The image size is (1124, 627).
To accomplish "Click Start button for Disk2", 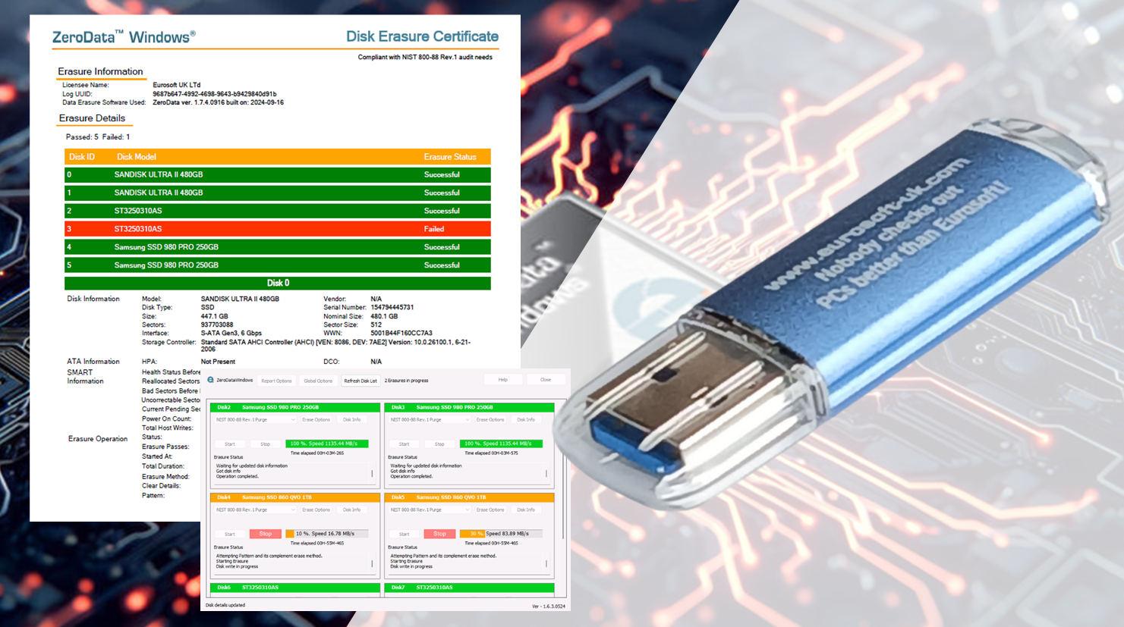I will [x=230, y=444].
